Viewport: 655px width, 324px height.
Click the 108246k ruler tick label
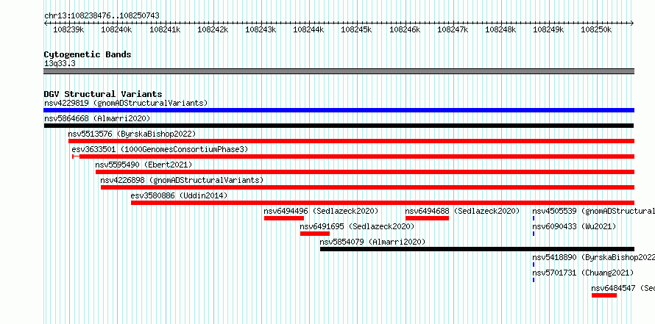tap(405, 29)
